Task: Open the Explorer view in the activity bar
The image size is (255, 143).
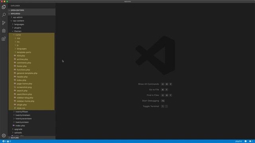Action: [x=4, y=7]
